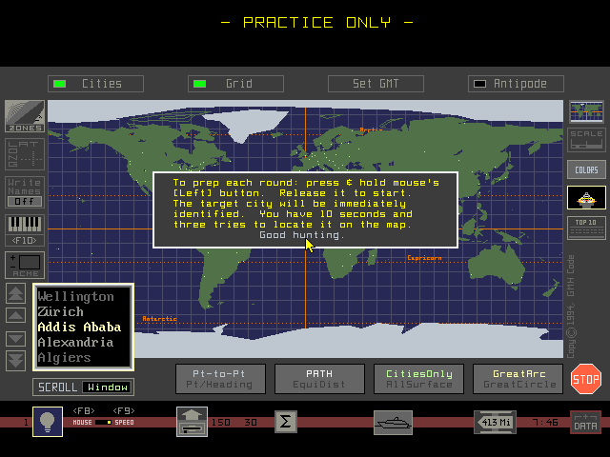
Task: Click the red STOP sign button
Action: [x=586, y=379]
